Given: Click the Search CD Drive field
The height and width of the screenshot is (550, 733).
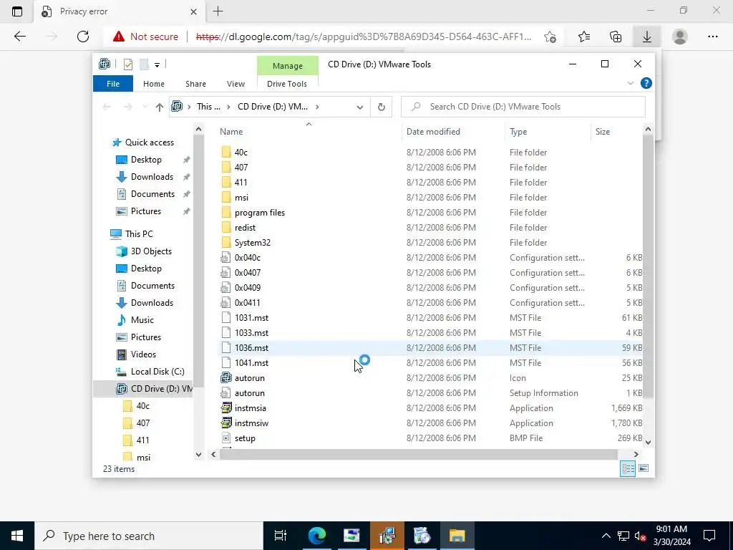Looking at the screenshot, I should (x=523, y=107).
